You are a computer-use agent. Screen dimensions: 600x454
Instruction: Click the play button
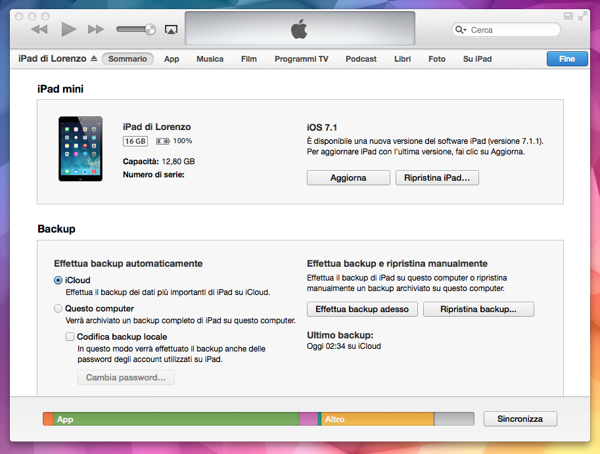click(x=69, y=30)
